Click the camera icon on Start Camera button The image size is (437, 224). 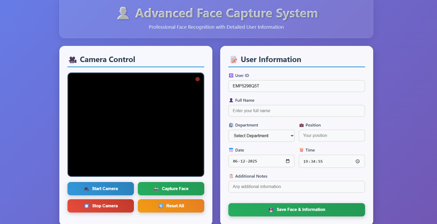click(86, 189)
